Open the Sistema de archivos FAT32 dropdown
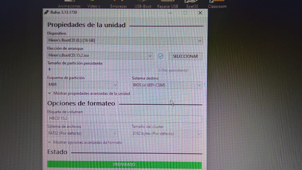Image resolution: width=302 pixels, height=170 pixels. coord(83,133)
